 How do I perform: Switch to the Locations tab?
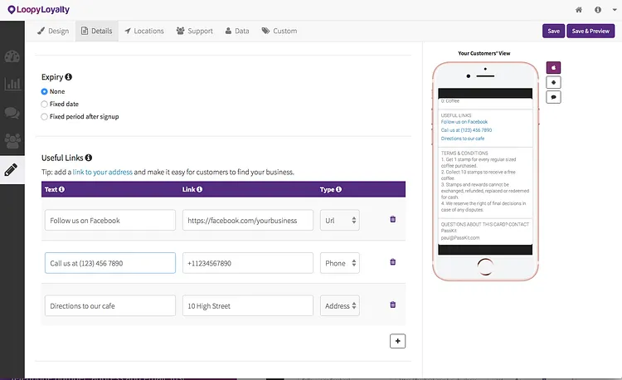(143, 31)
